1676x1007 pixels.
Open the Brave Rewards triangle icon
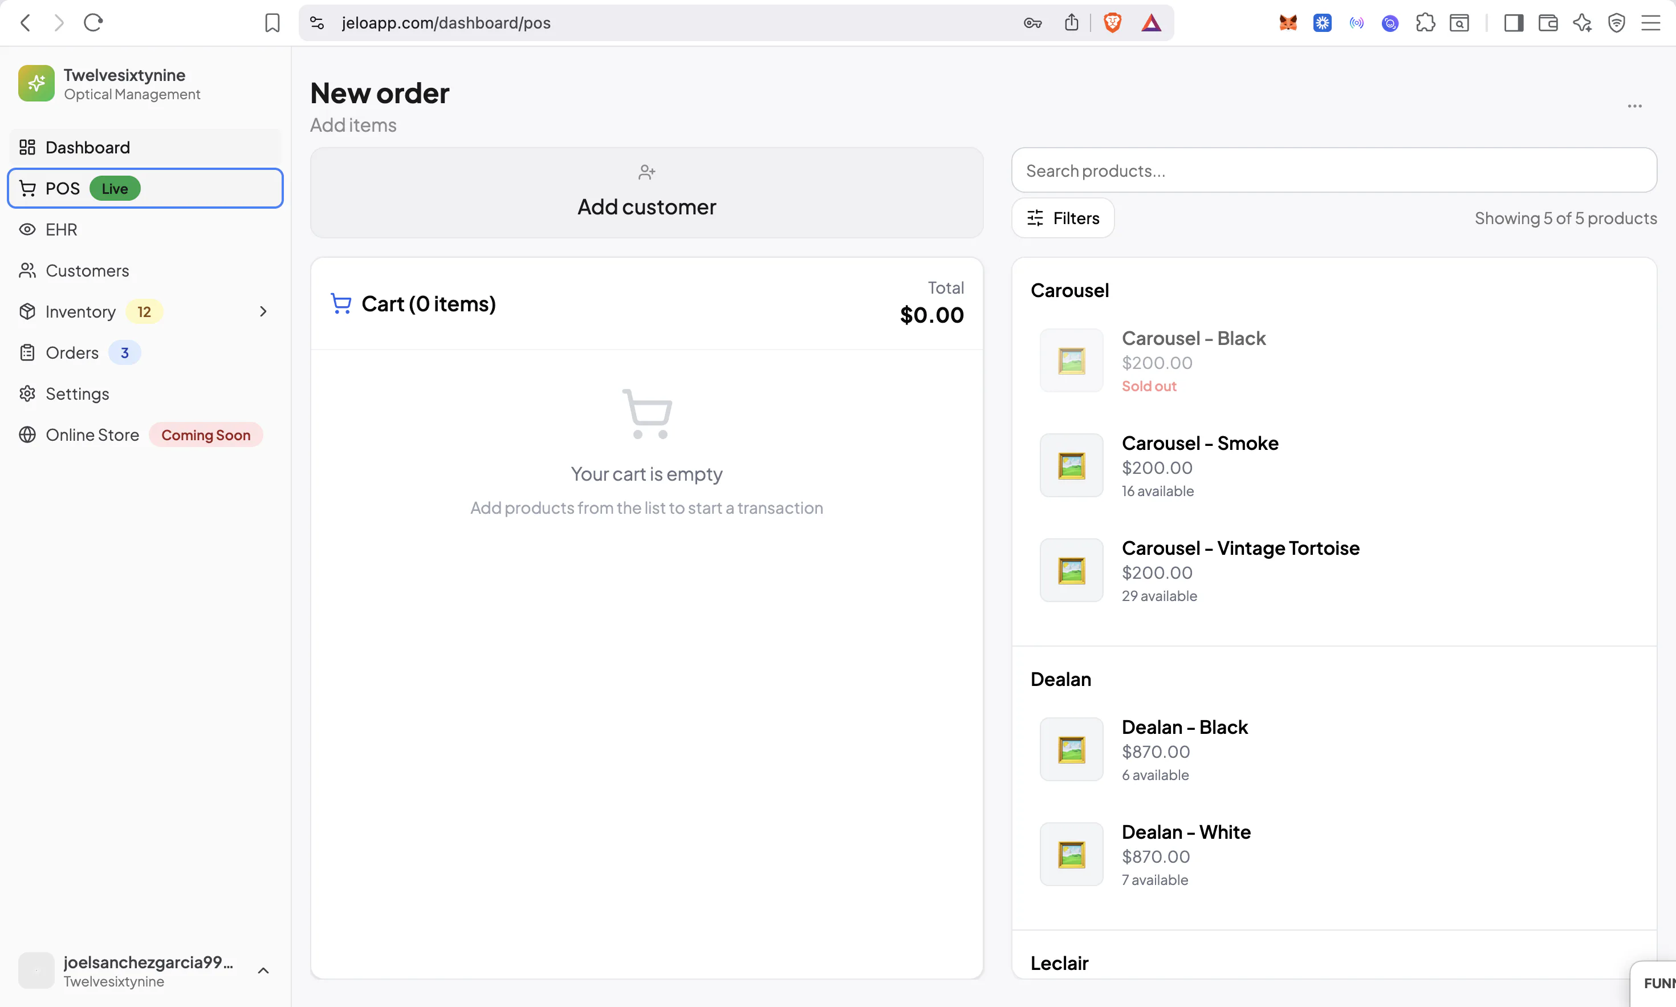tap(1151, 23)
